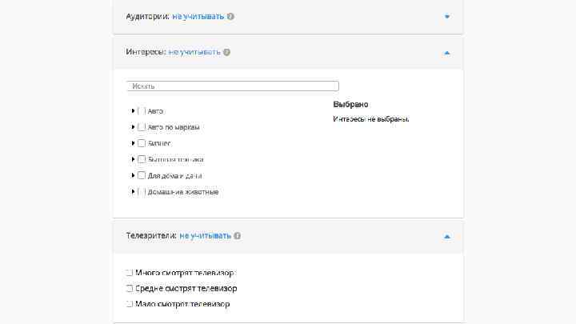Click the Интересы 'не учитывать' link

(194, 52)
